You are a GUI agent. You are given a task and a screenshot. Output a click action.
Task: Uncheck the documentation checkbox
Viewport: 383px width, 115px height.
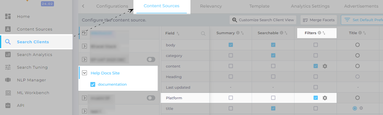point(93,84)
